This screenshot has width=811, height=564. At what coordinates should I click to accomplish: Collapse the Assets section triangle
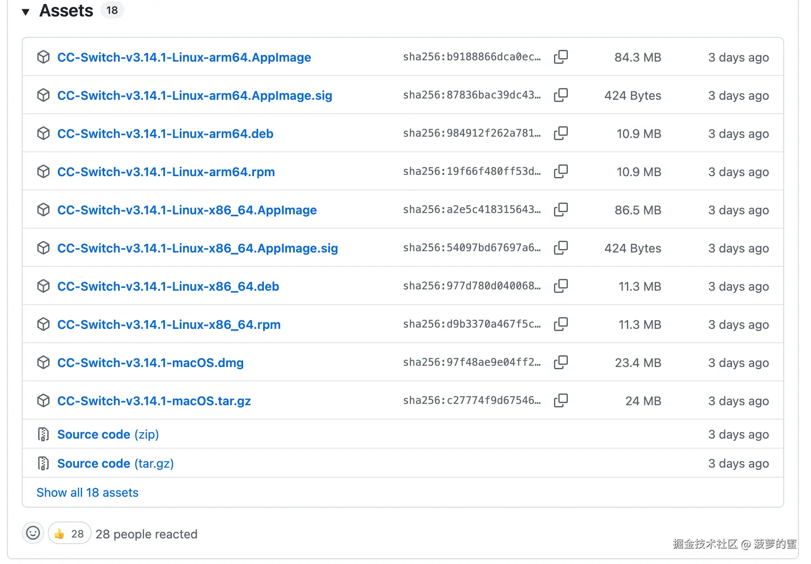pos(26,12)
